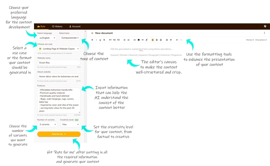The image size is (270, 166).
Task: Open the three-dot document options menu
Action: pyautogui.click(x=264, y=33)
